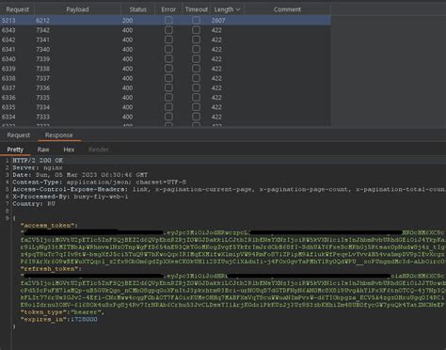Select payload 7337 cell
This screenshot has height=350, width=446.
[x=42, y=78]
